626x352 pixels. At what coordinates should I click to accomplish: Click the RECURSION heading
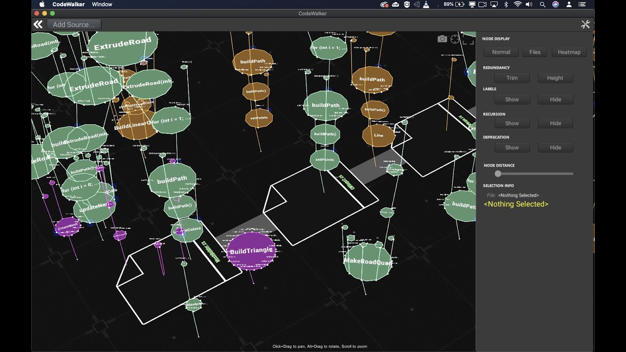[494, 114]
